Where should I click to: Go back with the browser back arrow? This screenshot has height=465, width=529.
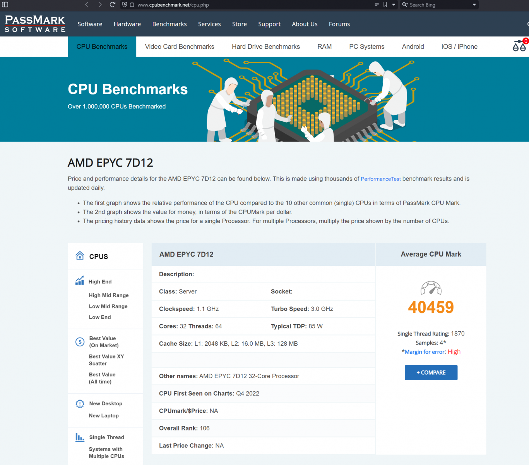[x=87, y=5]
